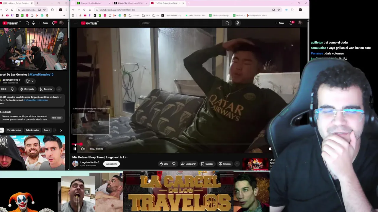Expand the notification bell dropdown for ZonaGemelos
378x212 pixels.
[30, 81]
